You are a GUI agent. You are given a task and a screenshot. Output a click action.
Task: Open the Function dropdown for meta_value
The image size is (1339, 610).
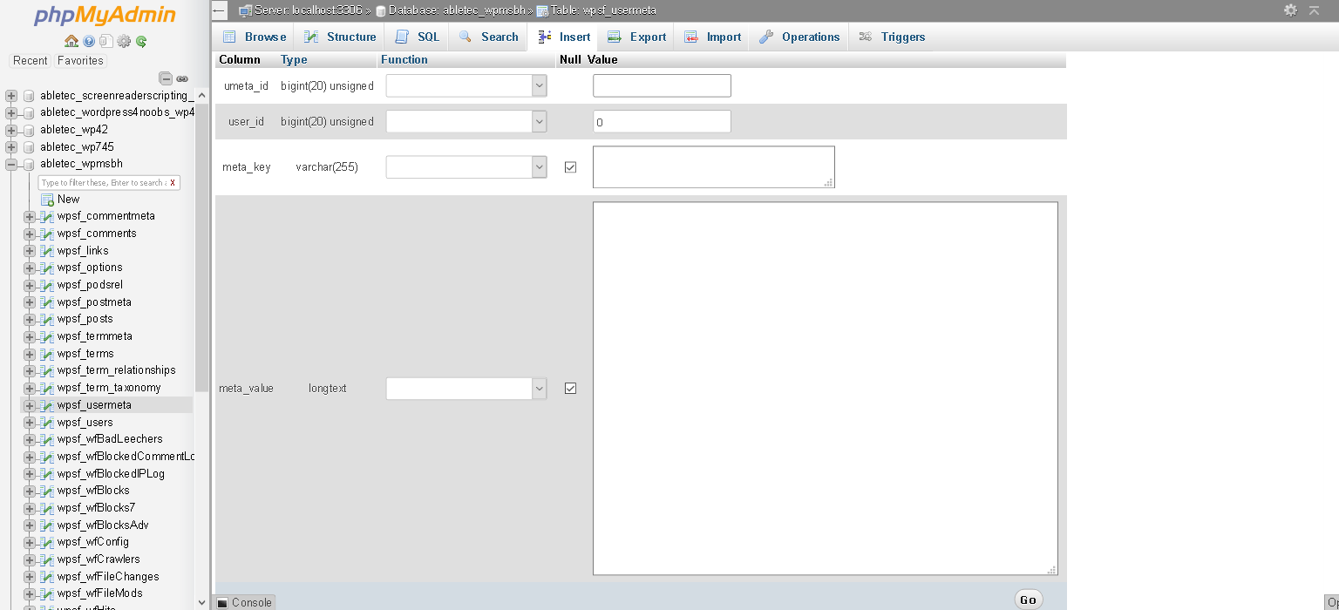click(466, 389)
